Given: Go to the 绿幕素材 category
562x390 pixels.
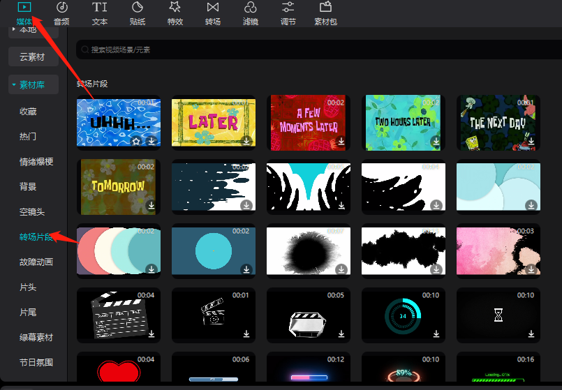Looking at the screenshot, I should tap(36, 338).
